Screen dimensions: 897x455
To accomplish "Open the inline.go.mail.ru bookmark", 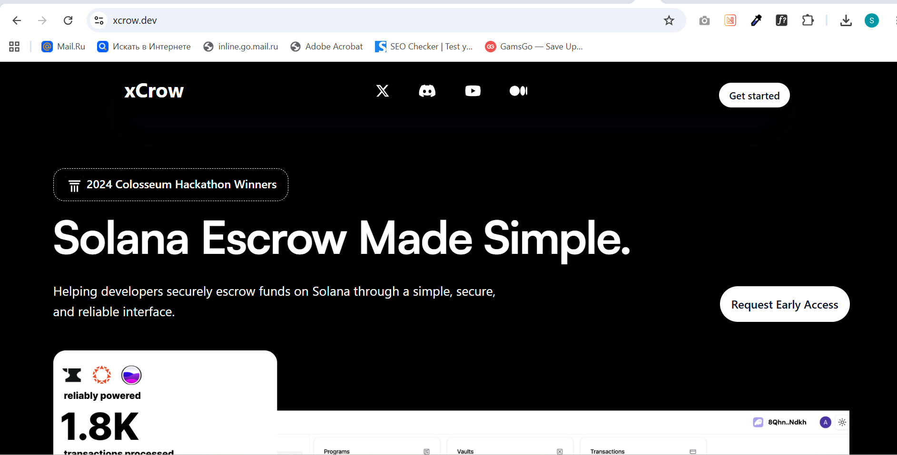I will coord(240,47).
